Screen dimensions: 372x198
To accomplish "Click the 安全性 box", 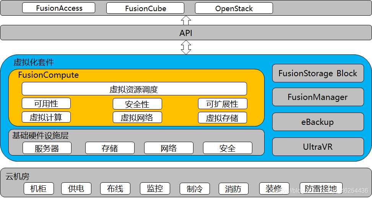I will (x=137, y=104).
